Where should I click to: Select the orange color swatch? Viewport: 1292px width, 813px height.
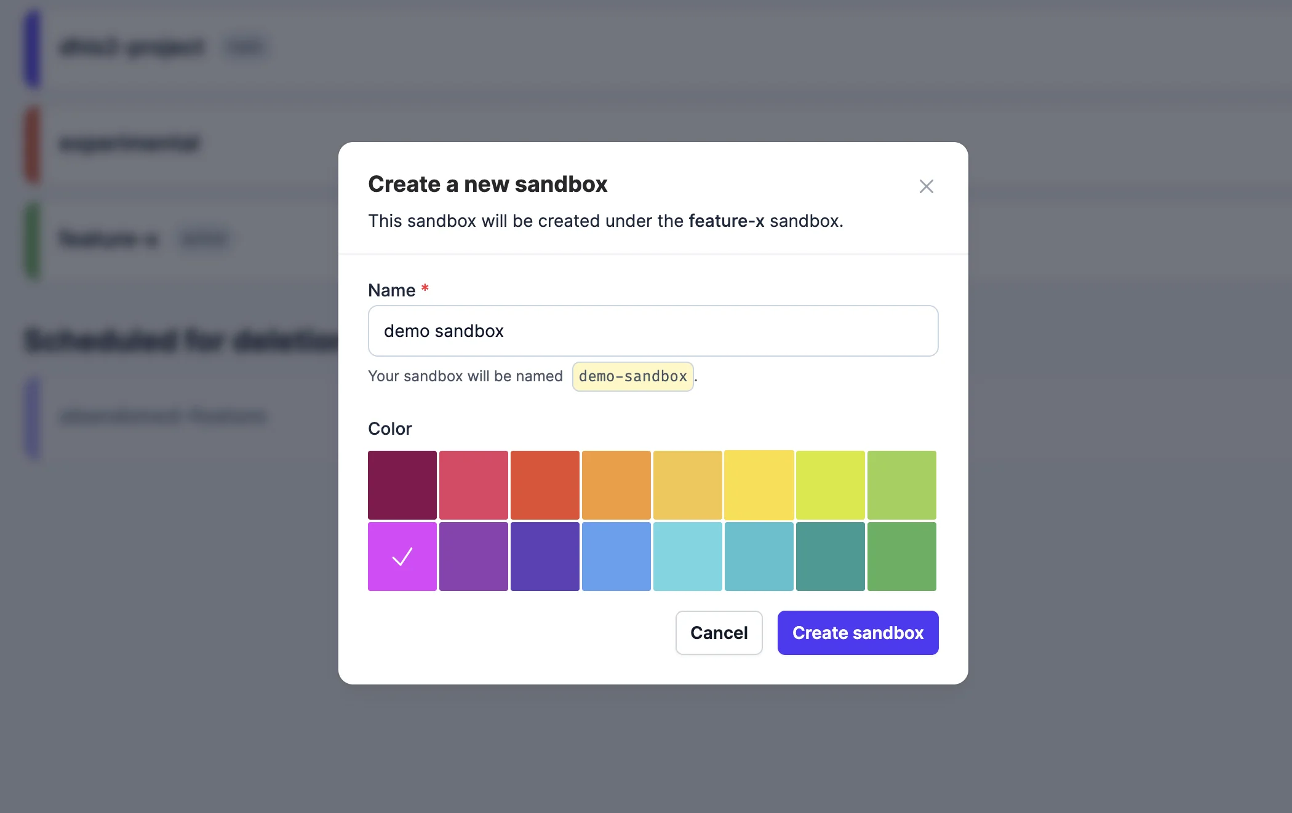616,485
